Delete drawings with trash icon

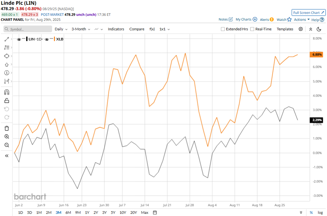pyautogui.click(x=7, y=128)
